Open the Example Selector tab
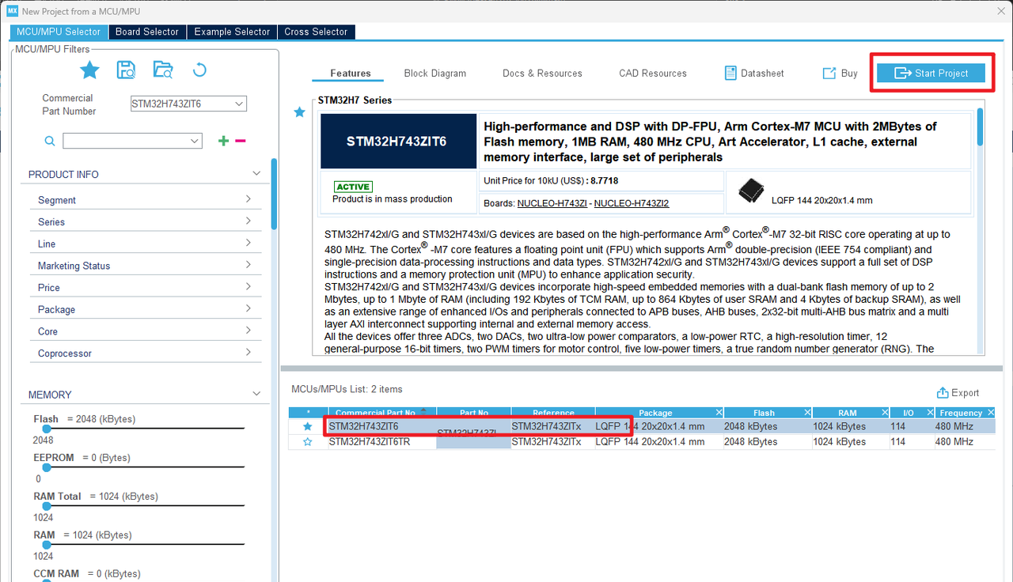This screenshot has height=582, width=1013. pyautogui.click(x=232, y=32)
